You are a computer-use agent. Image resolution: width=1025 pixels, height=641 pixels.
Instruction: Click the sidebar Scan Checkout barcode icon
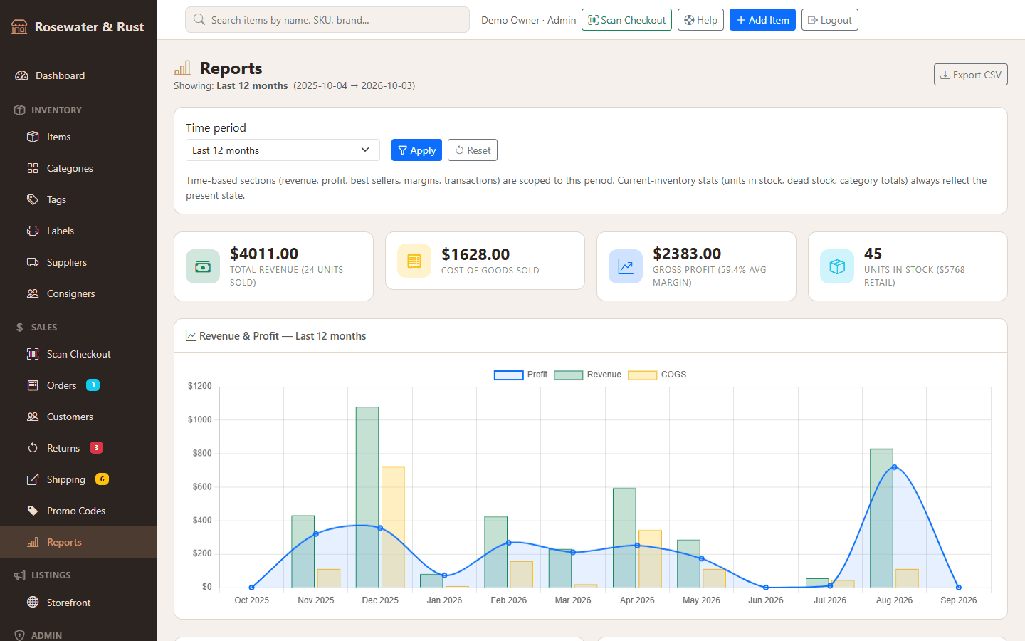coord(33,354)
